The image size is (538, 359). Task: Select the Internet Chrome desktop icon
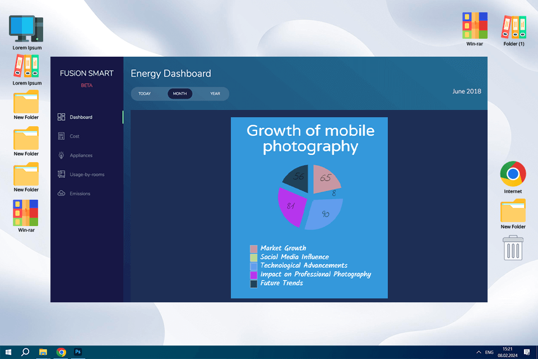tap(513, 178)
